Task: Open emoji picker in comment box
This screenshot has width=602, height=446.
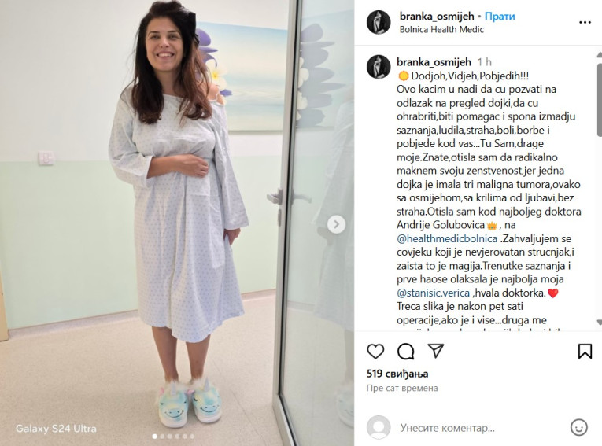Action: pos(578,427)
